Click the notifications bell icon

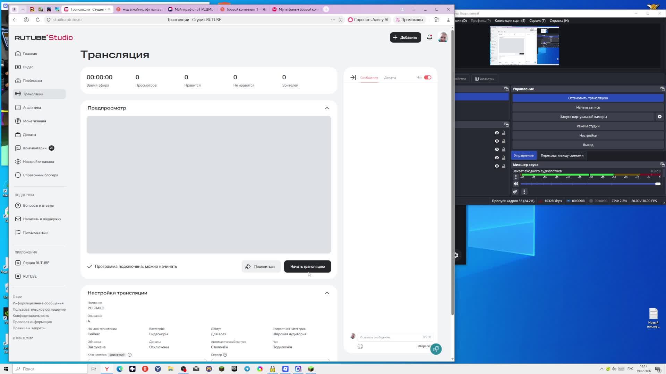click(429, 37)
